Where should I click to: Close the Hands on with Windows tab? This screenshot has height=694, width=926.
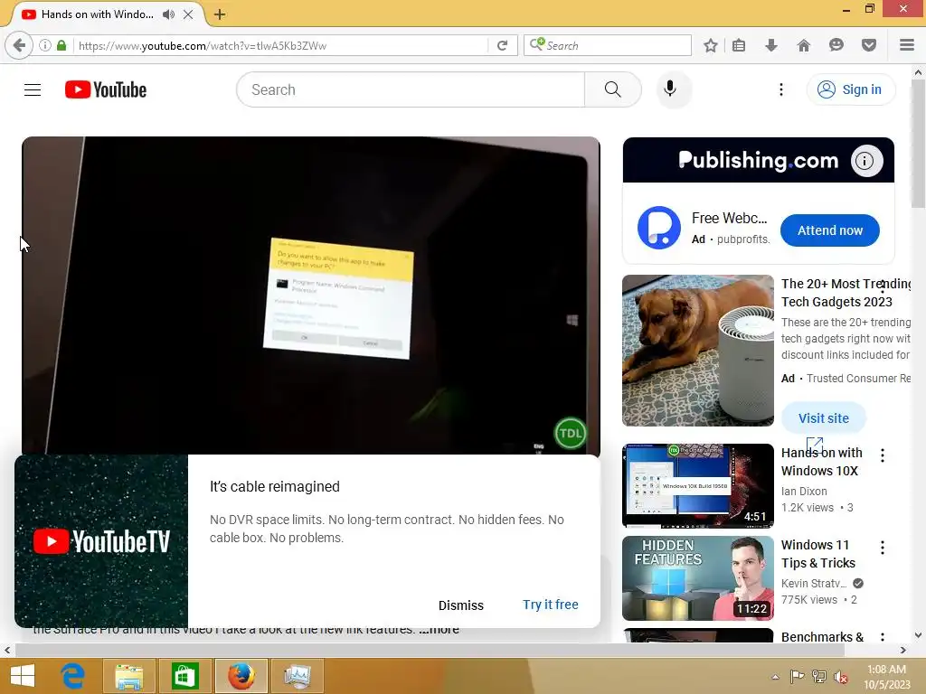click(188, 14)
